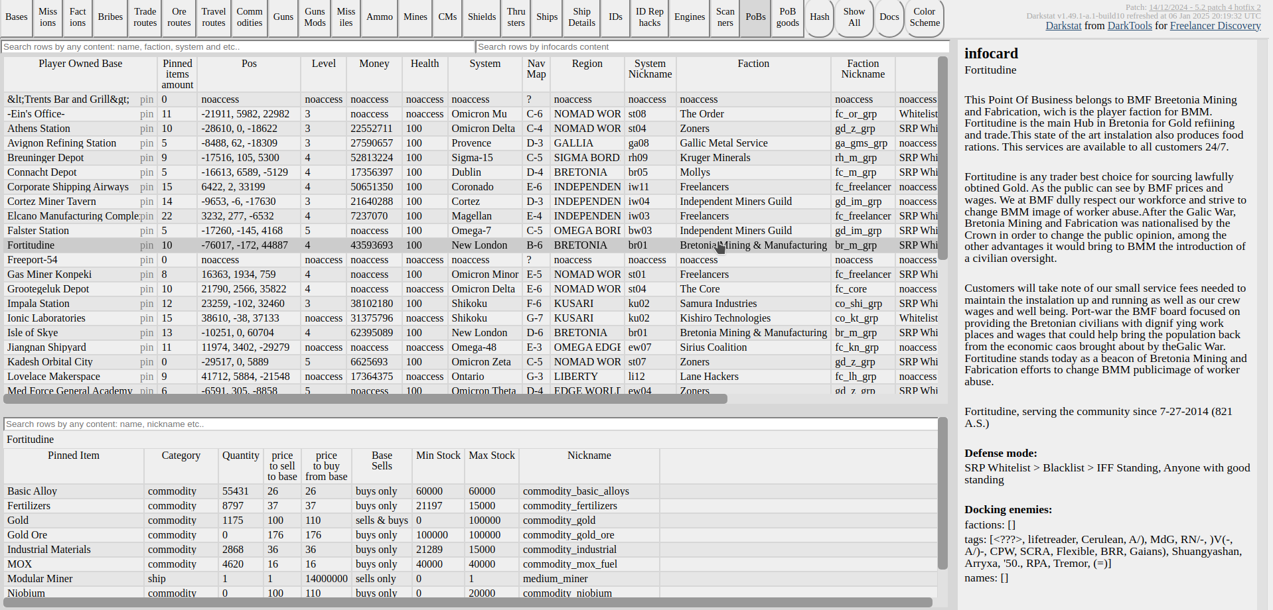Switch to the Factions tab
1273x610 pixels.
click(78, 17)
